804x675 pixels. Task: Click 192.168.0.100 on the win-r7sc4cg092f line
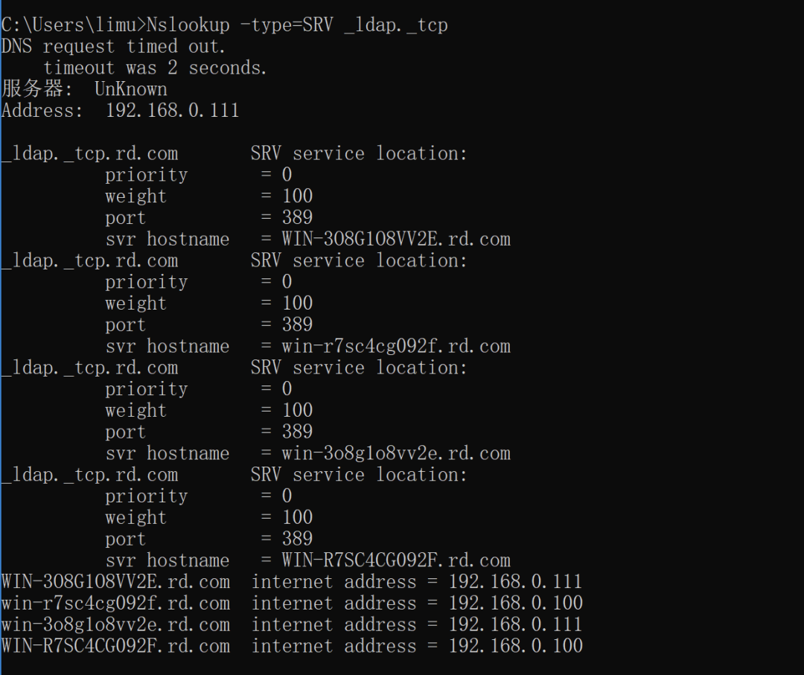pyautogui.click(x=516, y=604)
